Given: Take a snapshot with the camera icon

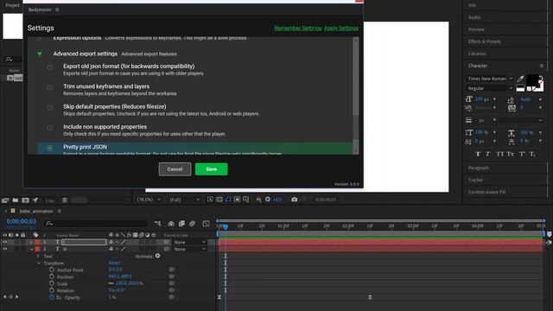Looking at the screenshot, I should [x=294, y=200].
